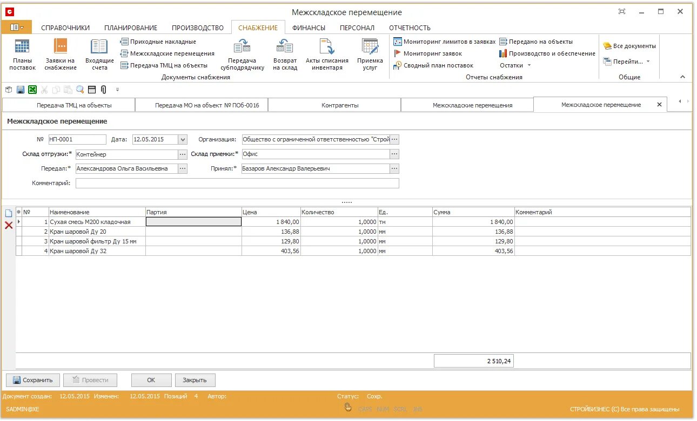Open Заявки на снабжение in the ribbon
This screenshot has height=421, width=697.
click(x=60, y=55)
